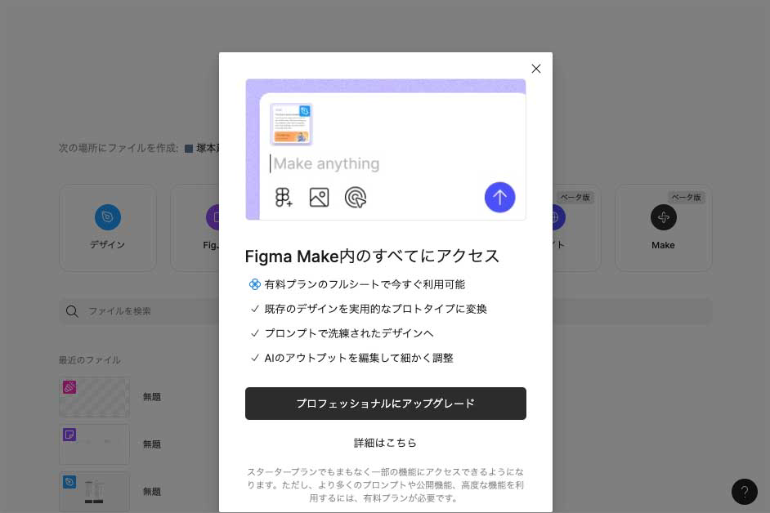Click the purple up-arrow send button
The width and height of the screenshot is (770, 513).
[499, 197]
